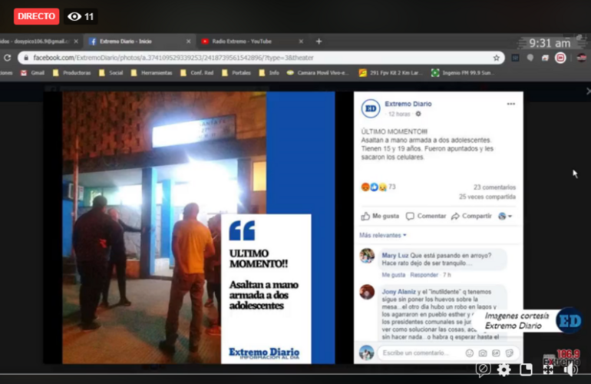Click Mary Luz's comment avatar
Viewport: 591px width, 384px height.
(x=367, y=256)
